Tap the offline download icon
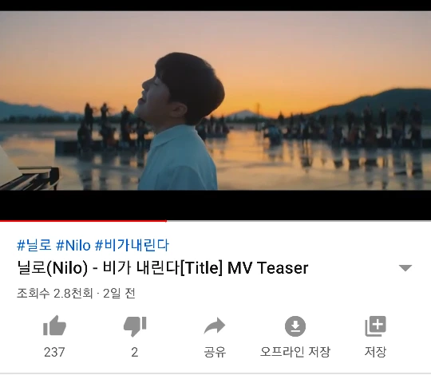The width and height of the screenshot is (431, 383). click(295, 326)
